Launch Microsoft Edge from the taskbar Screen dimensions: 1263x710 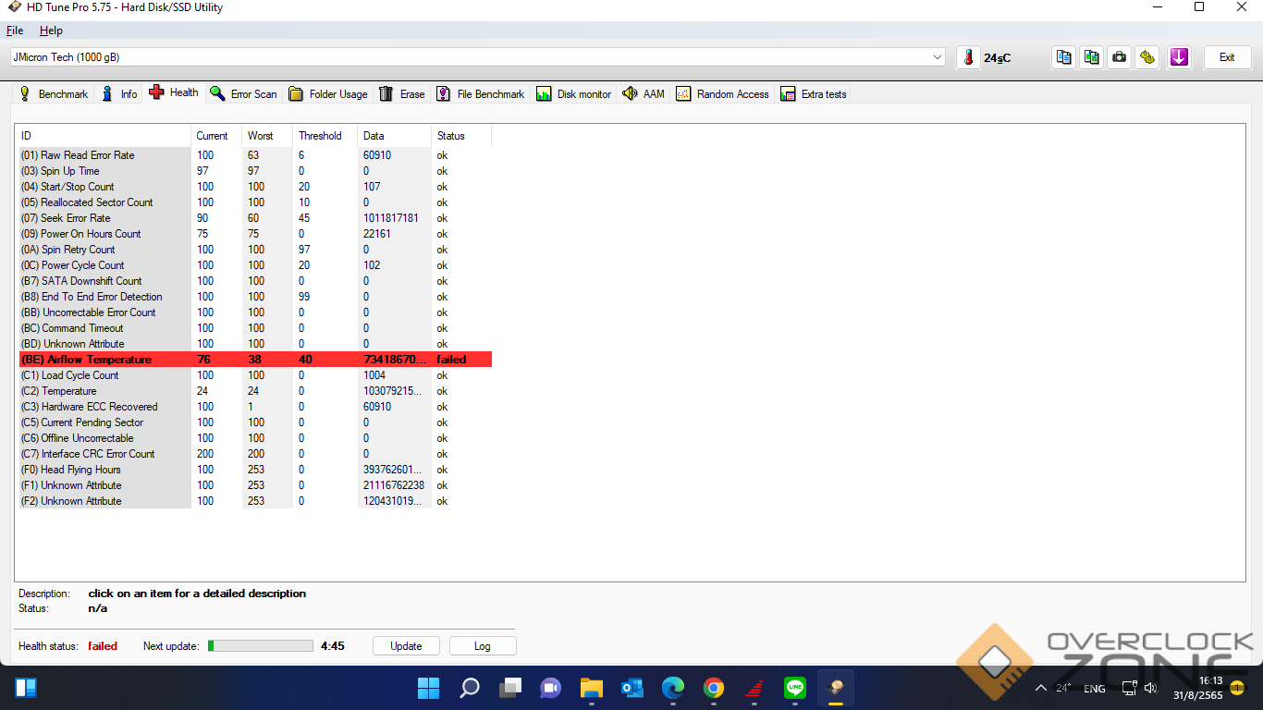(x=673, y=688)
